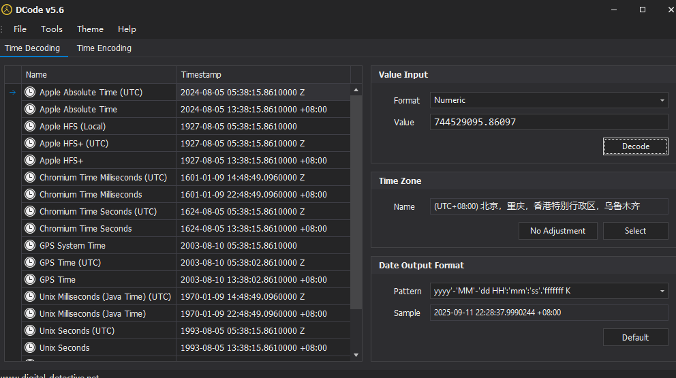The image size is (676, 378).
Task: Select timestamp 2003-08-10 05:38:15.8610000
Action: pos(263,245)
